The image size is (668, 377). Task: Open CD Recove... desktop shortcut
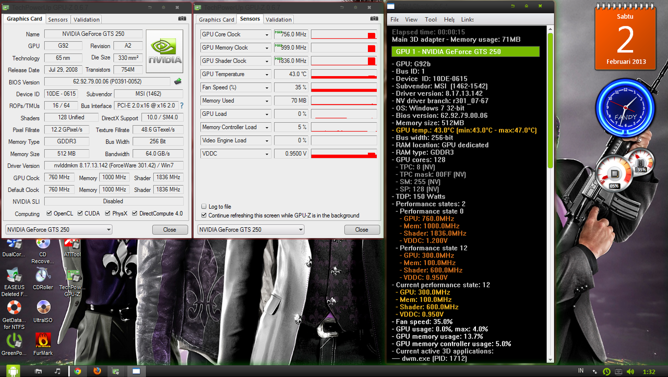tap(43, 250)
